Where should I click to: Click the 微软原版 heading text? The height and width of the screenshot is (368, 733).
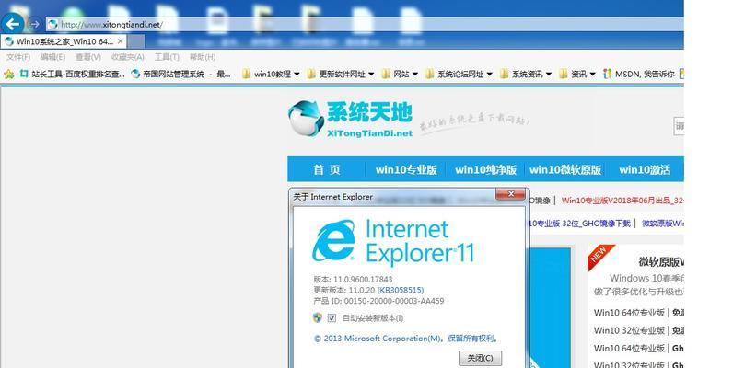[x=661, y=262]
